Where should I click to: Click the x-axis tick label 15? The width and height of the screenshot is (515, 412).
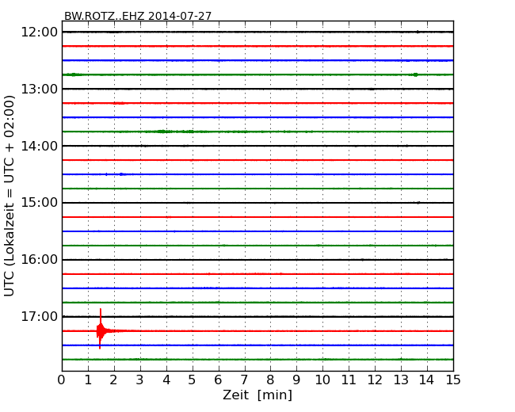coord(453,380)
